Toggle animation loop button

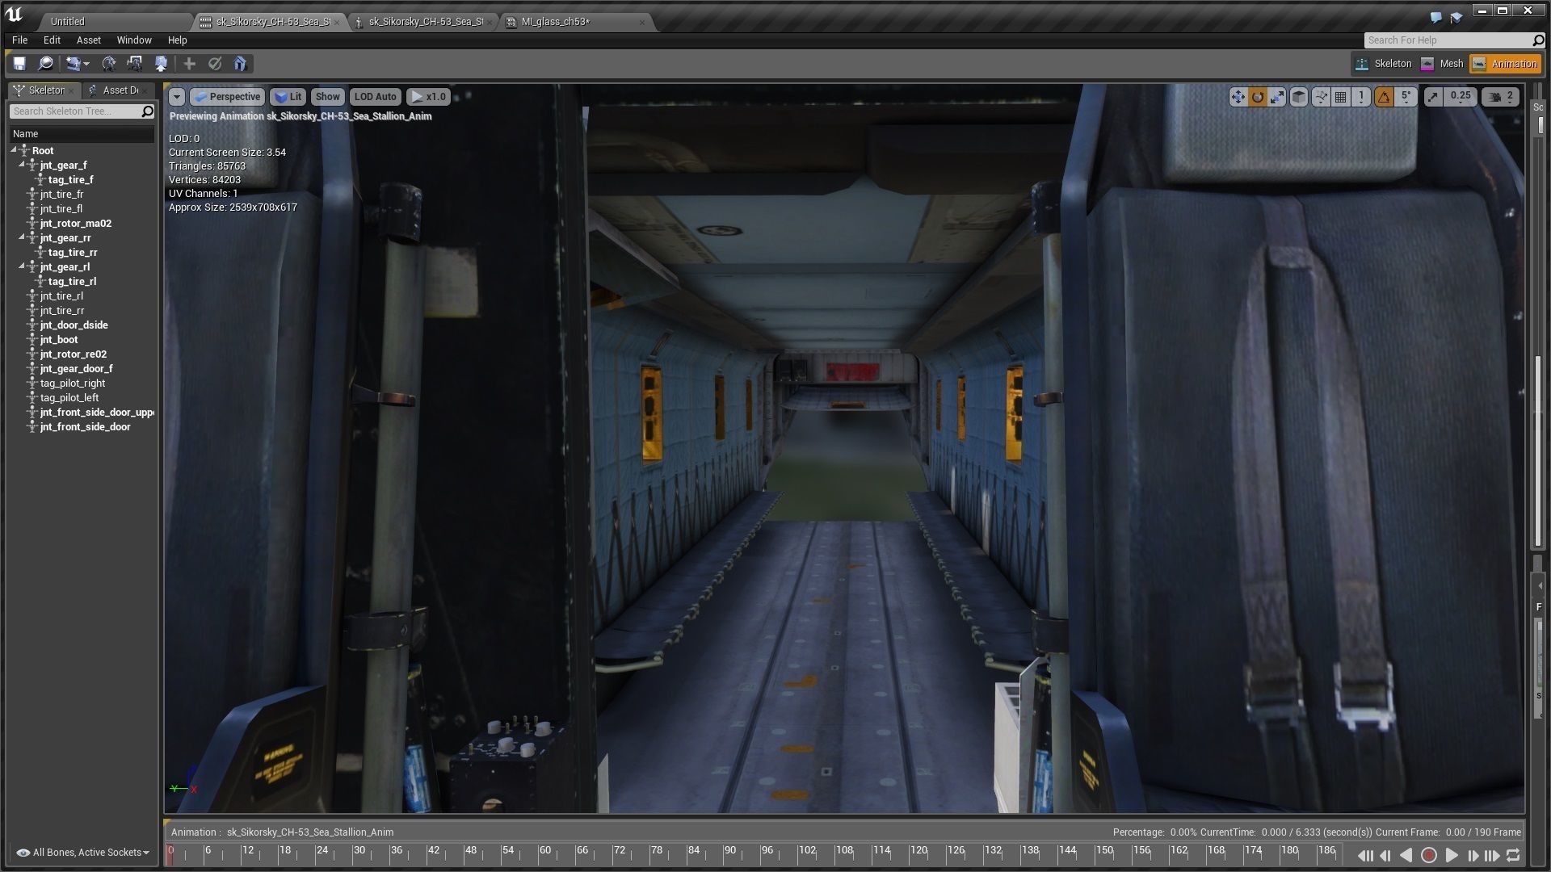tap(1514, 855)
